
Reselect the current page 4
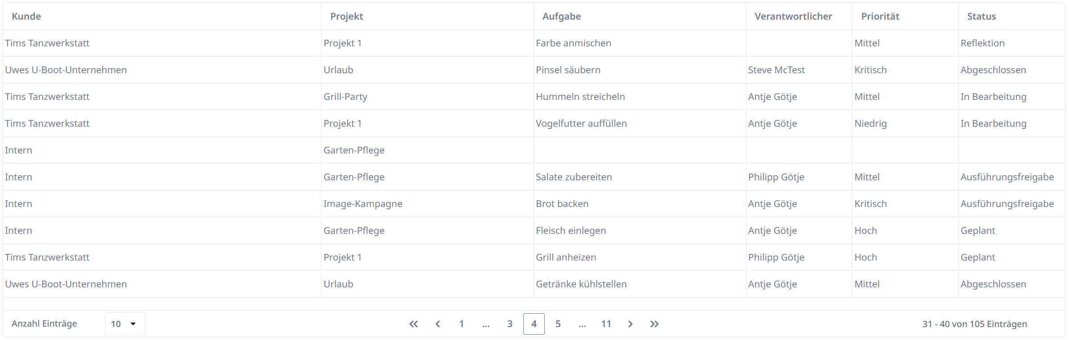534,324
